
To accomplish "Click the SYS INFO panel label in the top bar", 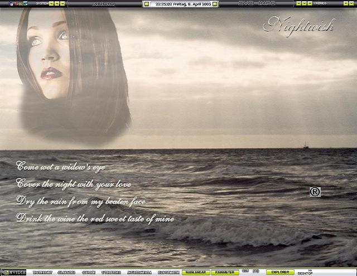I will [257, 3].
